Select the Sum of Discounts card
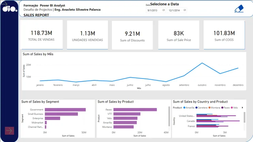 click(132, 35)
